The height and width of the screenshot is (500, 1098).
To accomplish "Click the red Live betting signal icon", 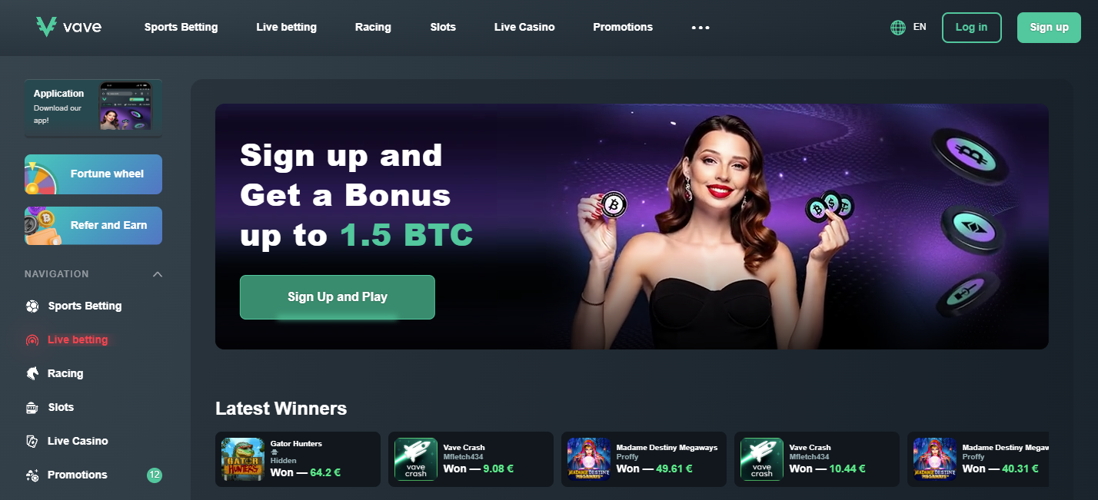I will [32, 339].
